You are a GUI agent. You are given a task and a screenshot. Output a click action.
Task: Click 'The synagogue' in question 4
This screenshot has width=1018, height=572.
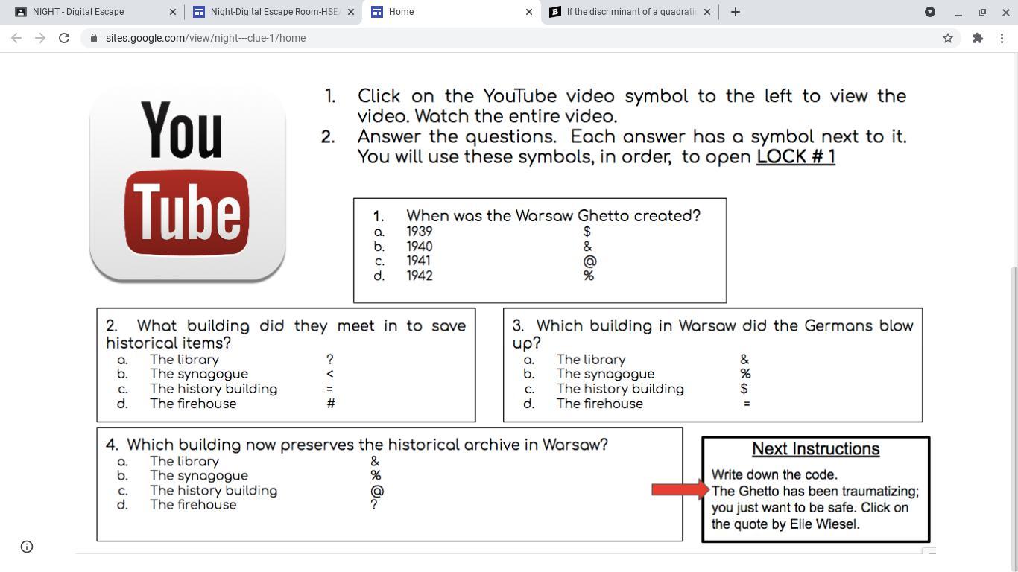click(x=199, y=476)
